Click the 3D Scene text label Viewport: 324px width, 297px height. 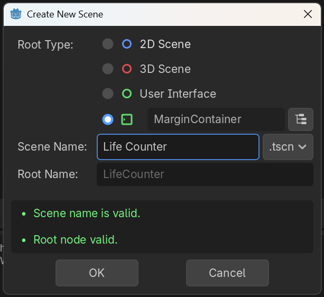tap(165, 69)
